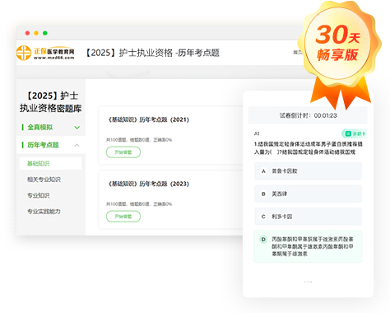Open the green answer card button
This screenshot has width=390, height=313.
coord(354,133)
